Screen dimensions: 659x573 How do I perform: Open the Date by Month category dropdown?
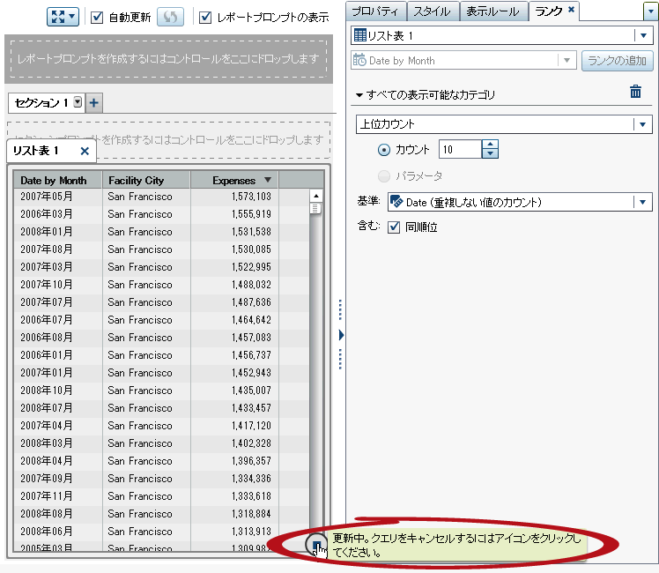point(566,60)
